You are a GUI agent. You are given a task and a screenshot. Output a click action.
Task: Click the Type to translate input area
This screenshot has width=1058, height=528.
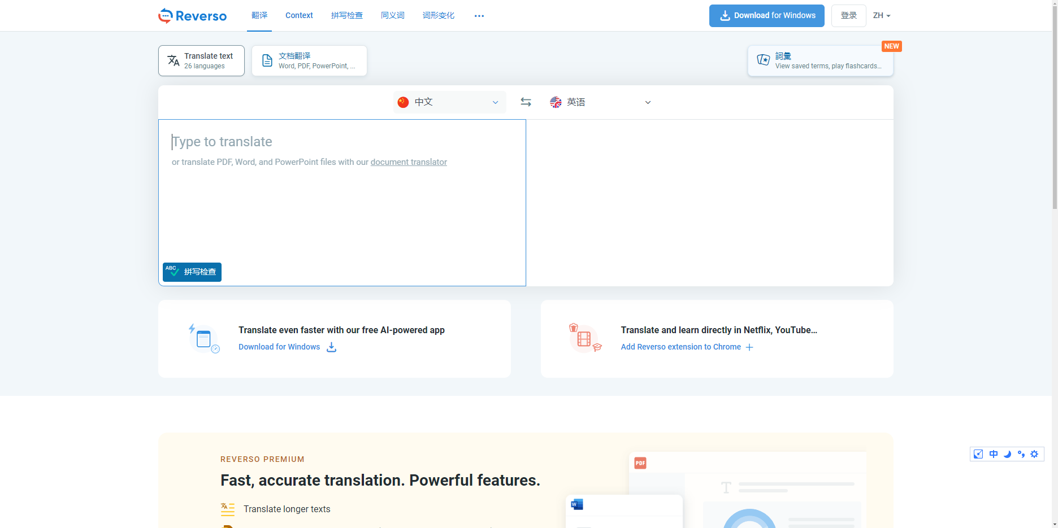342,202
